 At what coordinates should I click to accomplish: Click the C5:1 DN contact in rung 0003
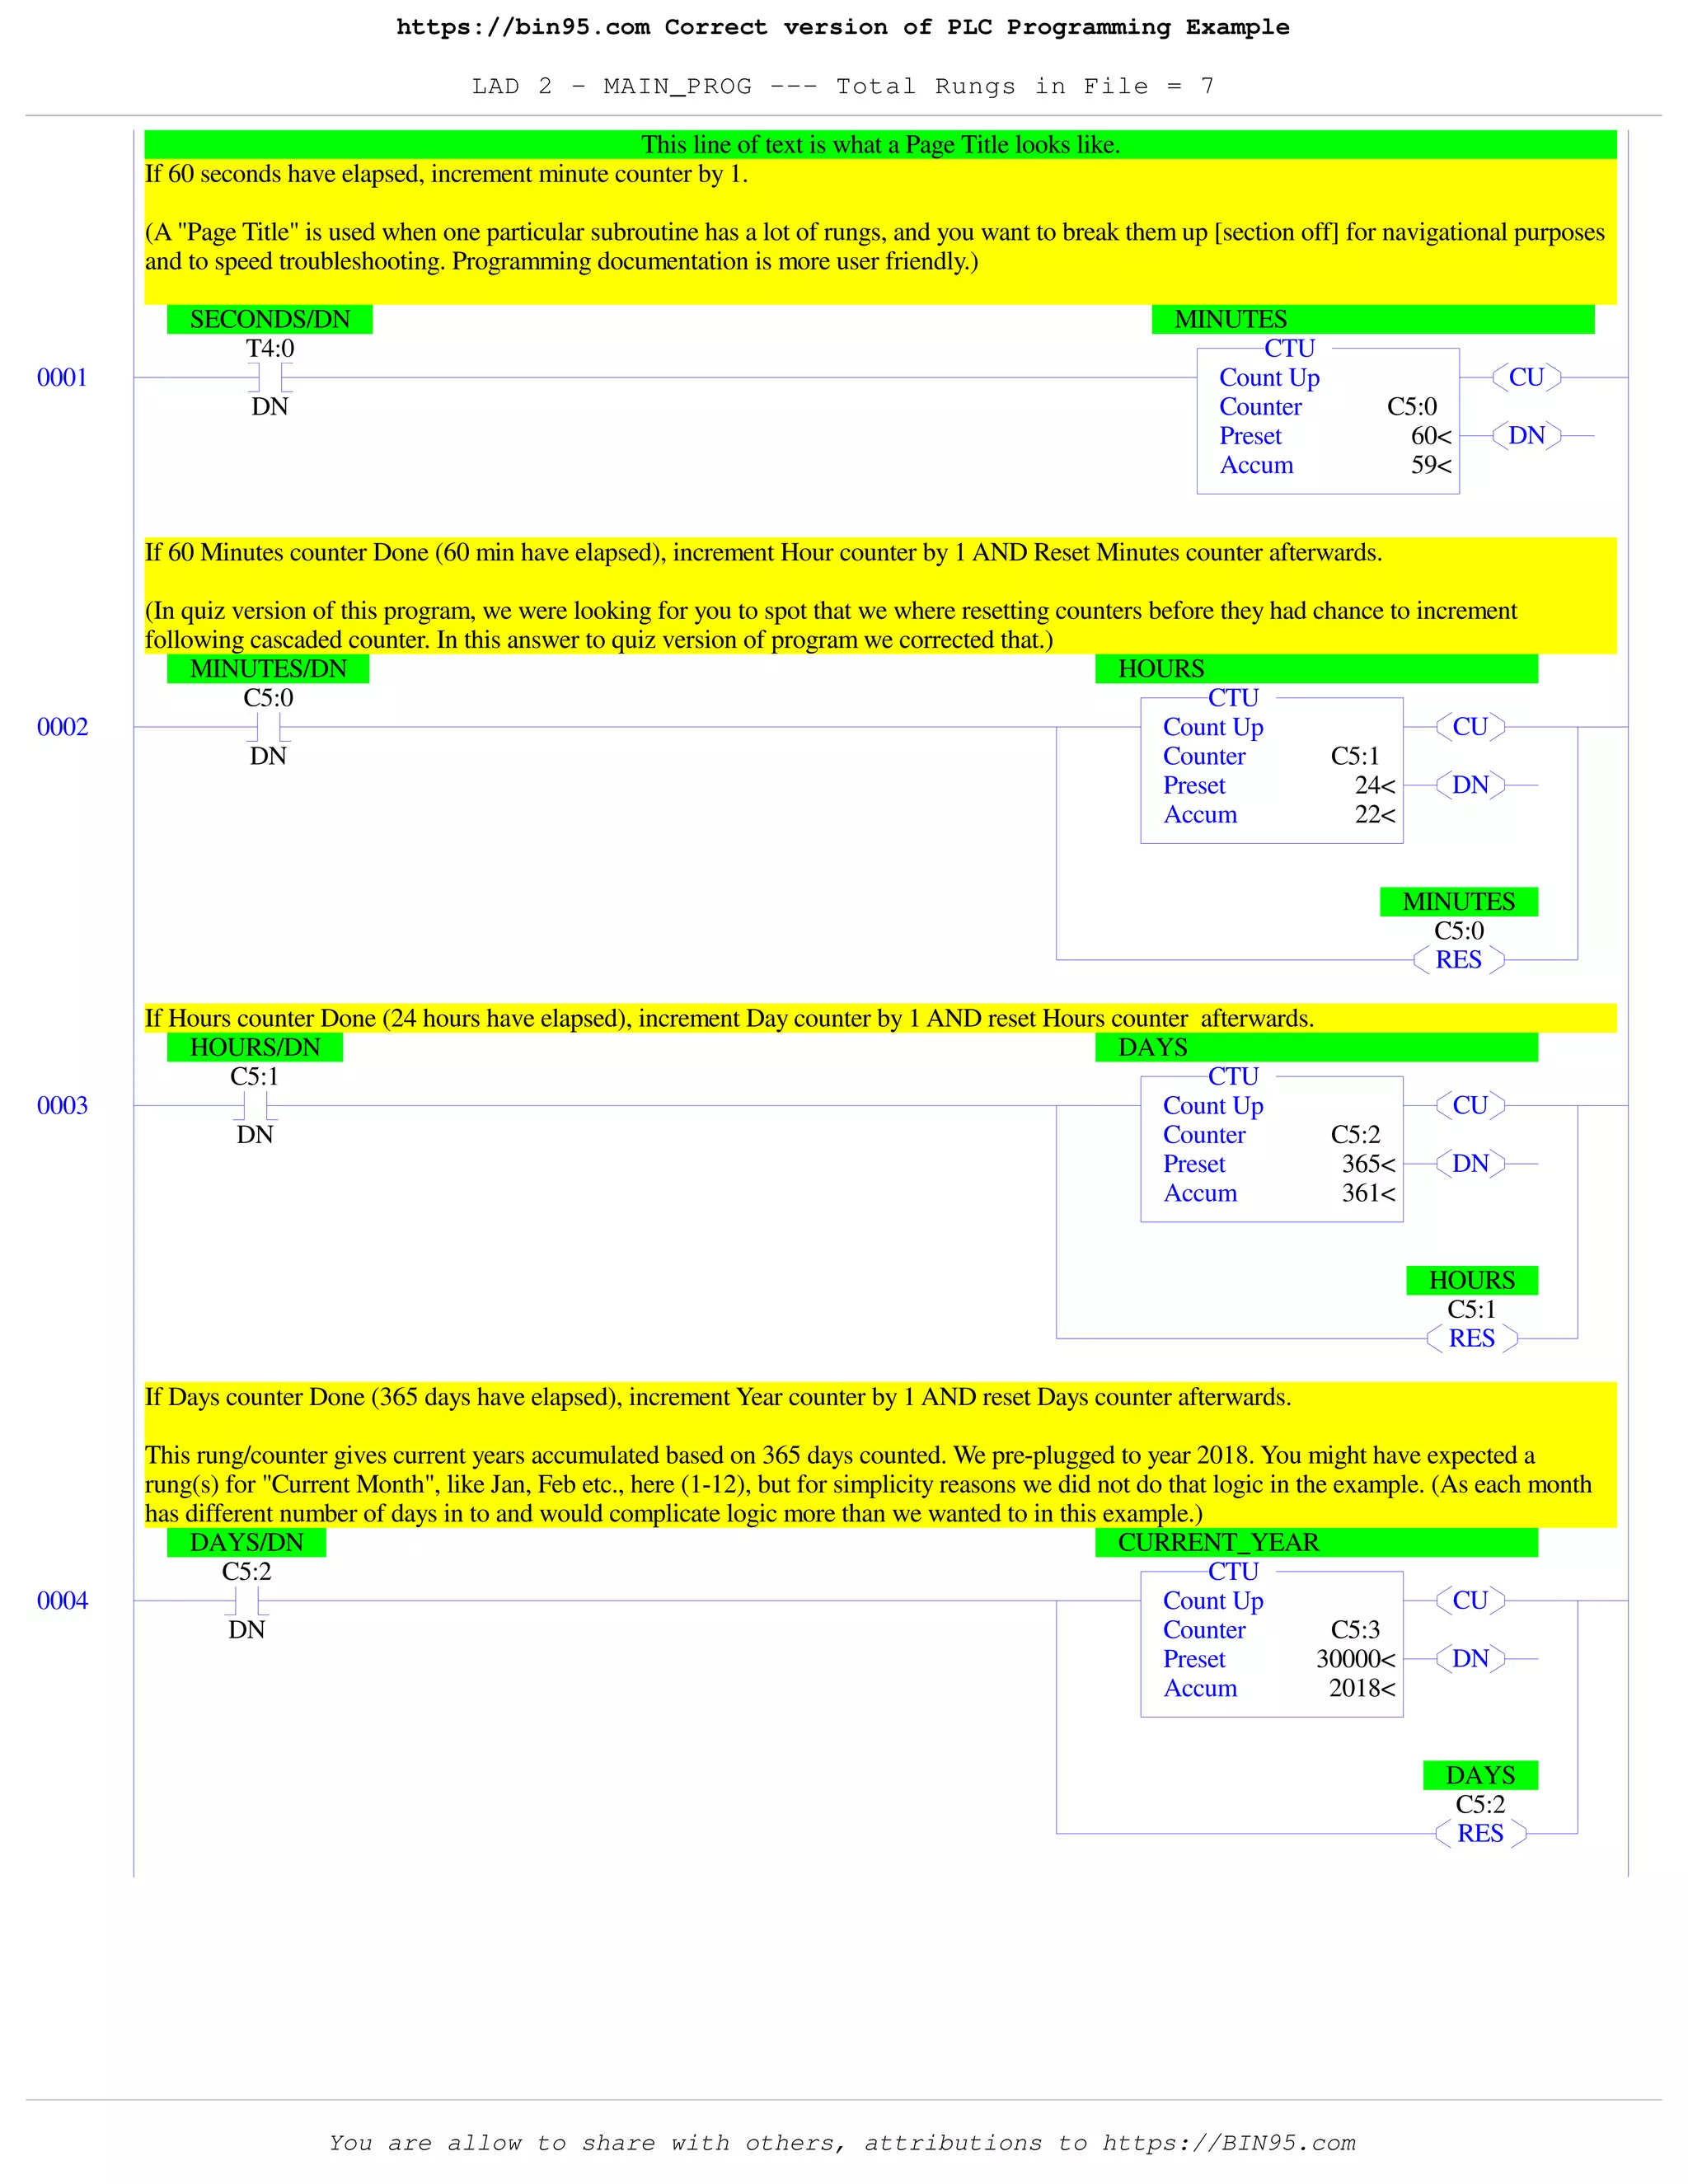(x=255, y=1106)
